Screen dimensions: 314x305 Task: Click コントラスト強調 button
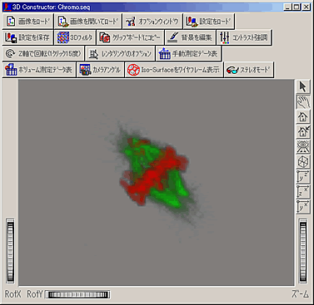point(244,37)
